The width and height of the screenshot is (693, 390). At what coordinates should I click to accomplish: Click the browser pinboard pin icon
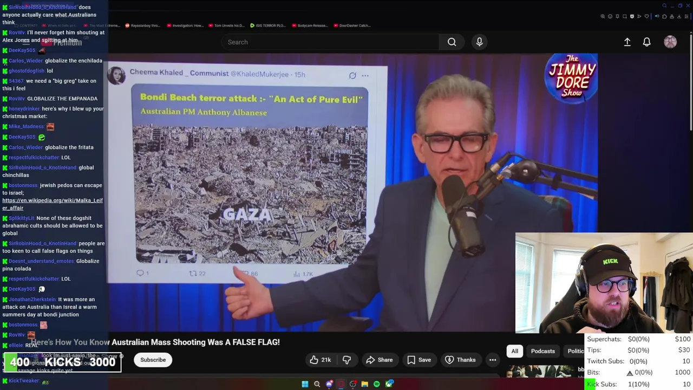(617, 16)
